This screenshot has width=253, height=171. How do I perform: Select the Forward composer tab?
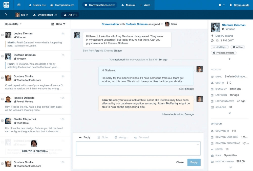[x=141, y=137]
